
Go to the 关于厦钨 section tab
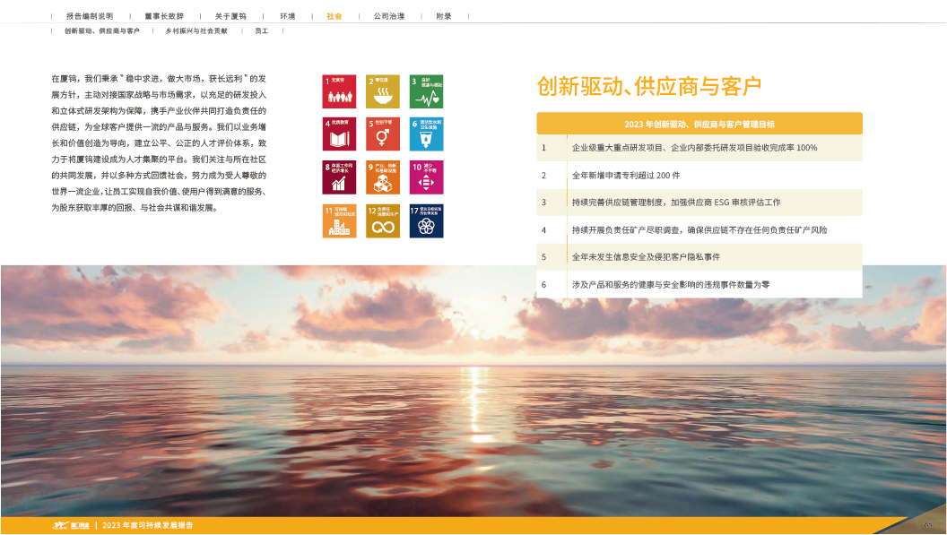230,16
